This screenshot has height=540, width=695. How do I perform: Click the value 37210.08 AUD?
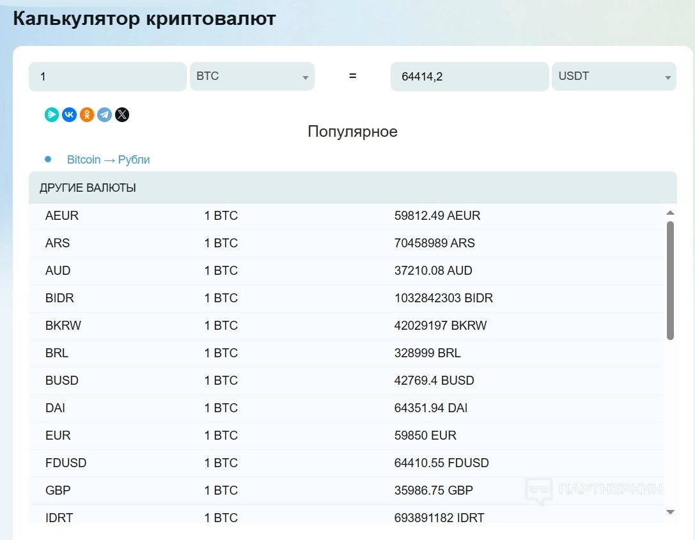[x=433, y=271]
